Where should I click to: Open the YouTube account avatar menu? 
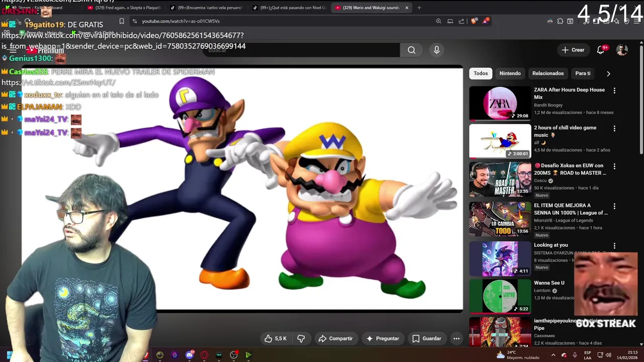[622, 50]
